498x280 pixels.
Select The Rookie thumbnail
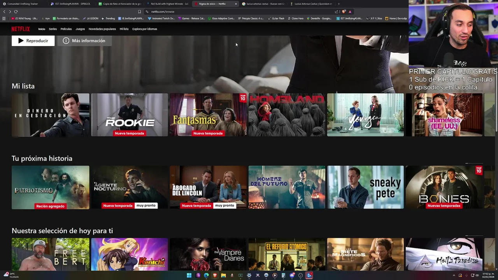130,115
